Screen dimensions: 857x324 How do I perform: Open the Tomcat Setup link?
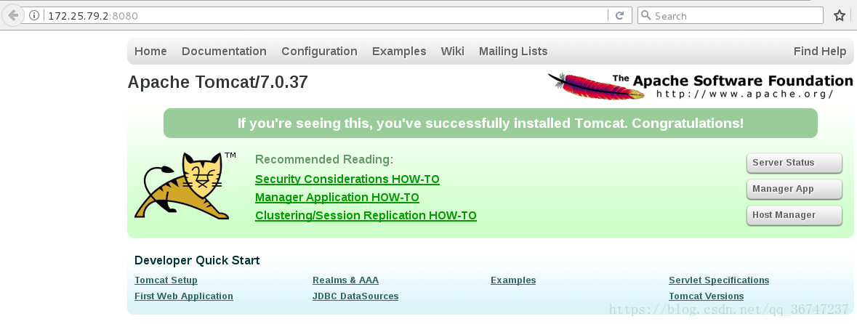166,280
